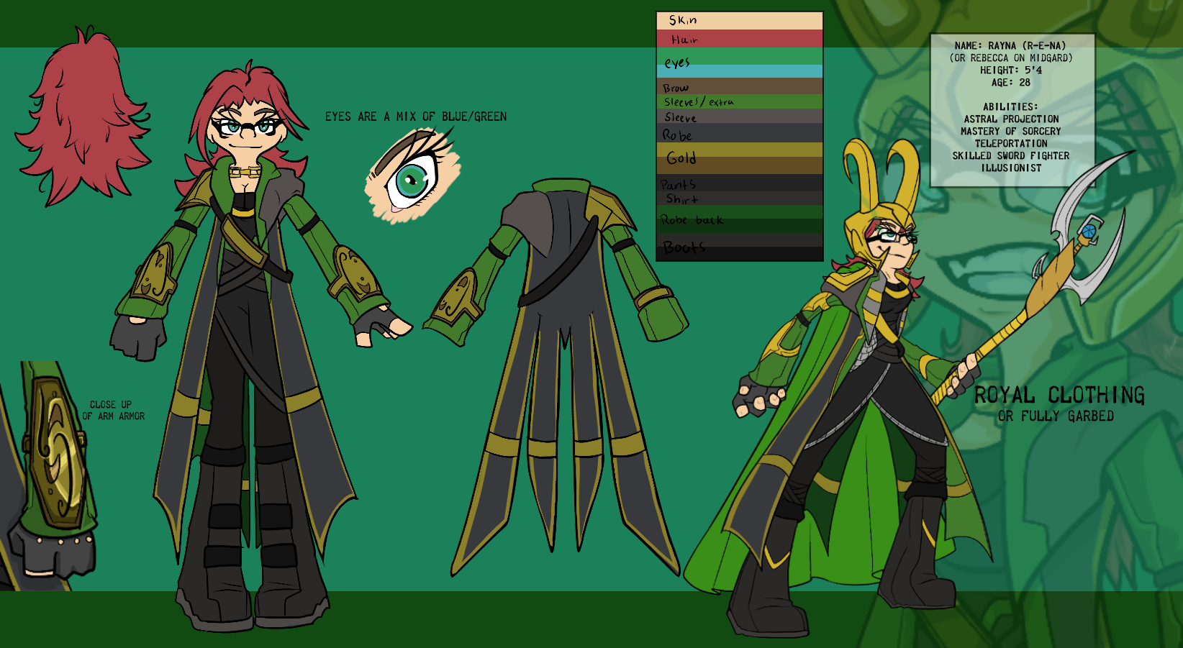1183x648 pixels.
Task: Select "TELEPORTATION" in the abilities list
Action: point(1011,143)
